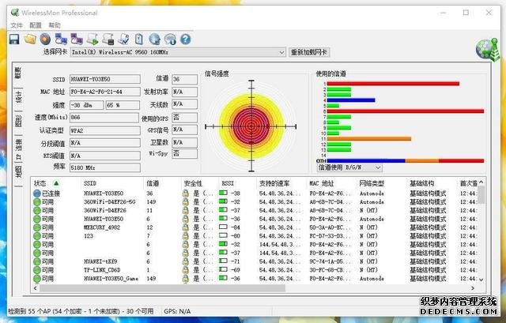Viewport: 506px width, 323px height.
Task: Select the 360WiFi-D4EF26 channel 11 row
Action: (255, 211)
